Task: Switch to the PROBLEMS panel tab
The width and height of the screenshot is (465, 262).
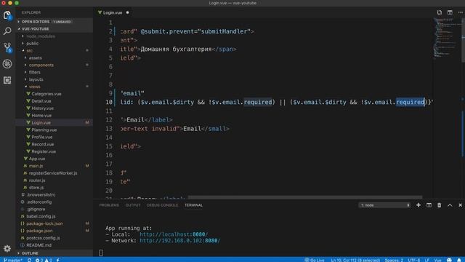Action: click(109, 205)
